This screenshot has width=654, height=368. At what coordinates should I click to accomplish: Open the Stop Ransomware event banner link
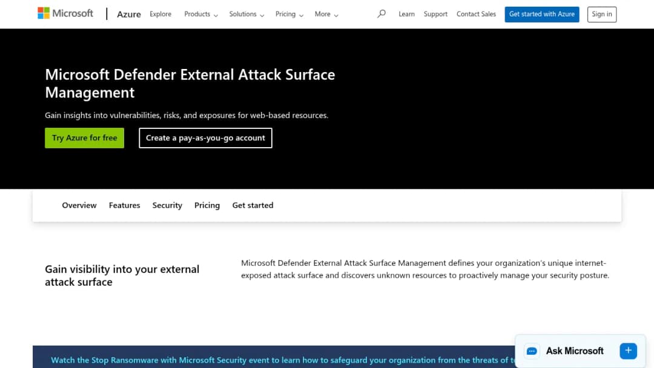click(x=283, y=360)
